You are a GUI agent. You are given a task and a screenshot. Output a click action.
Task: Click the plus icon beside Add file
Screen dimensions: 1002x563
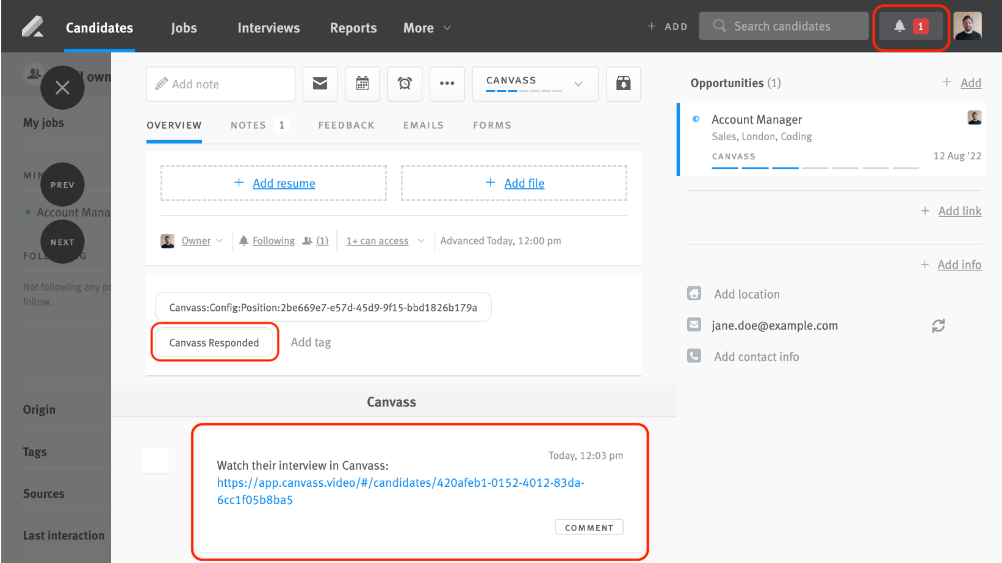click(x=490, y=183)
